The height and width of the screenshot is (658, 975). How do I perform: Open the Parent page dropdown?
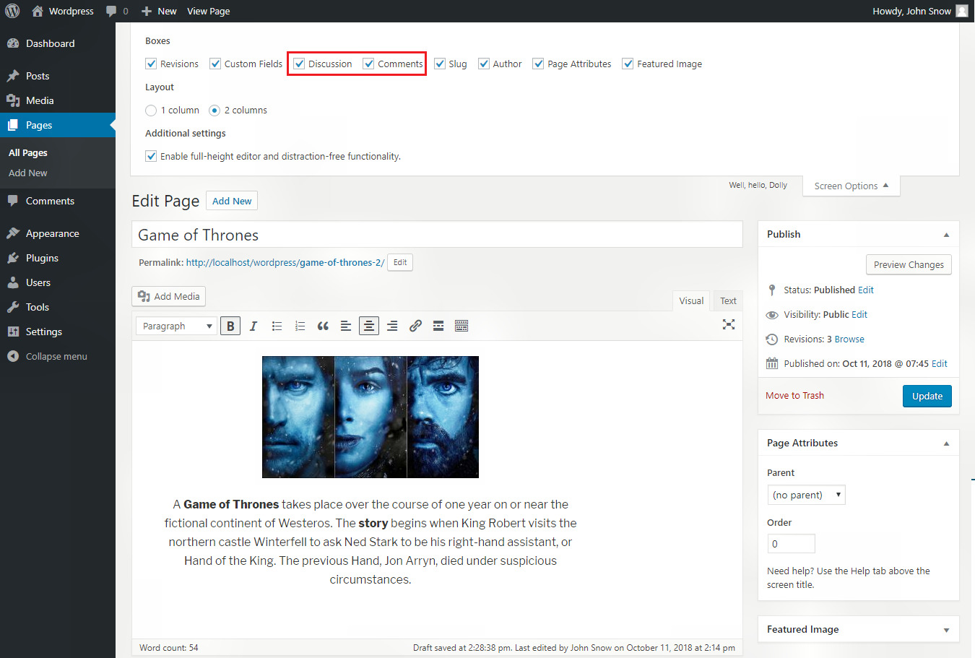(806, 495)
